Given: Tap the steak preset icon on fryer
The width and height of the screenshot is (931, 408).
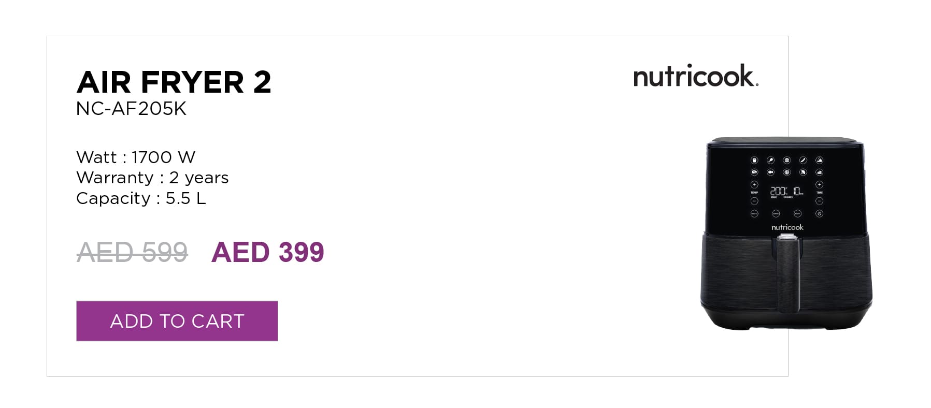Looking at the screenshot, I should tap(754, 172).
